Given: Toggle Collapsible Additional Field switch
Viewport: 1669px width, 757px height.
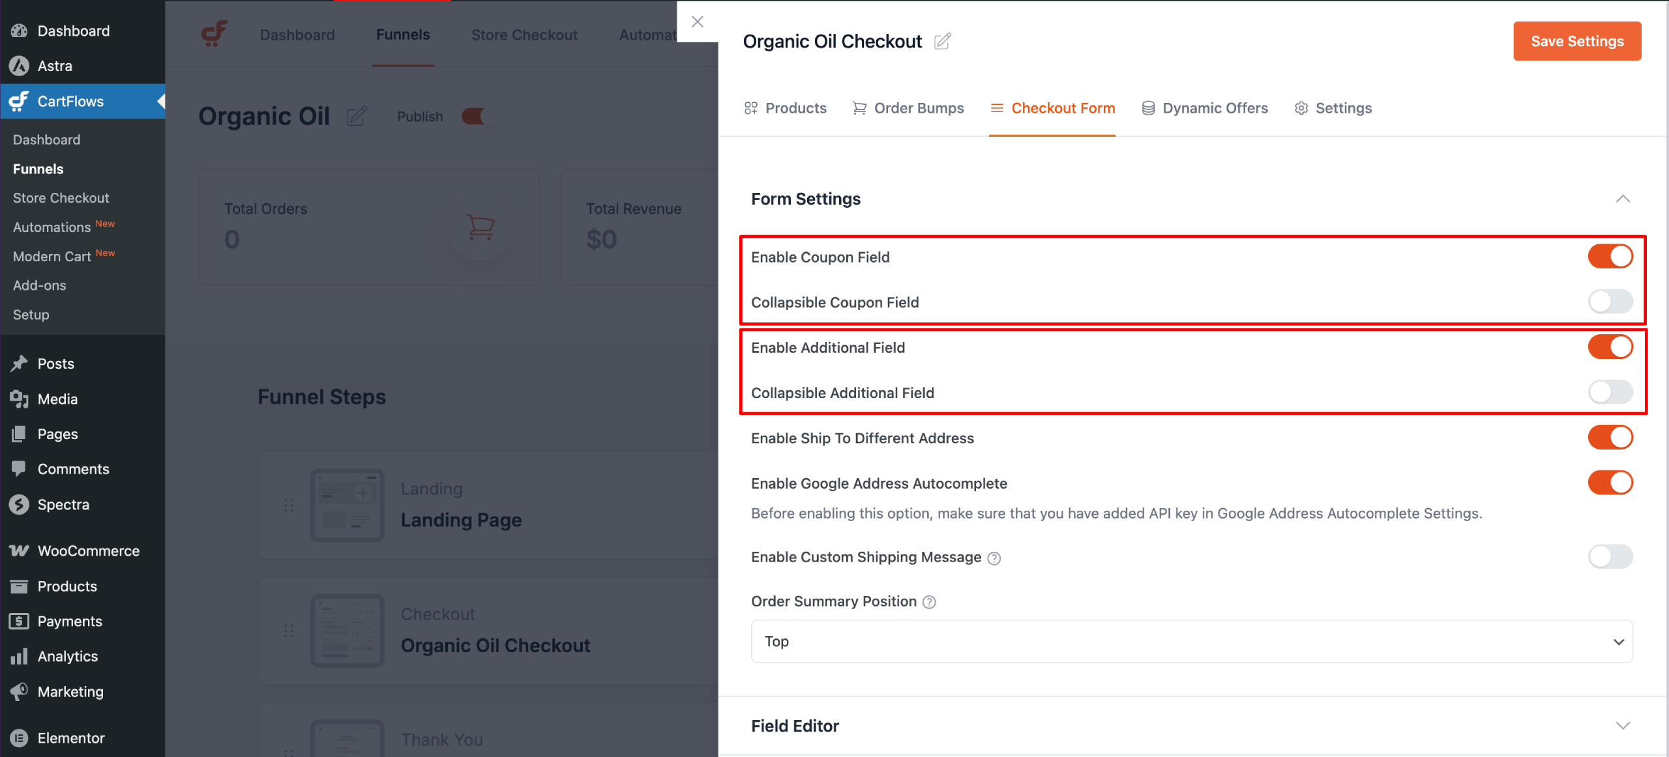Looking at the screenshot, I should [1610, 392].
